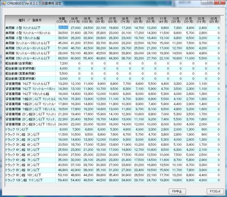The image size is (227, 197).
Task: Click the 7,200 annual cell for 軽自動車(自家用車)
Action: click(x=63, y=63)
